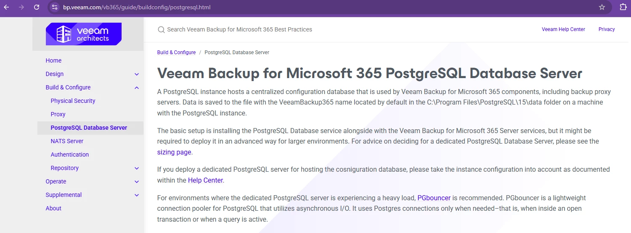Image resolution: width=631 pixels, height=233 pixels.
Task: Expand the Operate section chevron
Action: point(136,182)
